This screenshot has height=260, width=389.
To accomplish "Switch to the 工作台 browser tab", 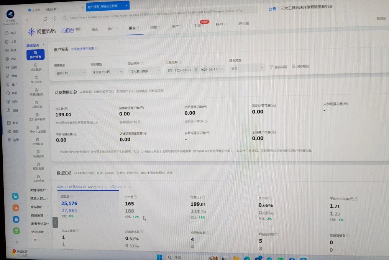I will [x=34, y=10].
